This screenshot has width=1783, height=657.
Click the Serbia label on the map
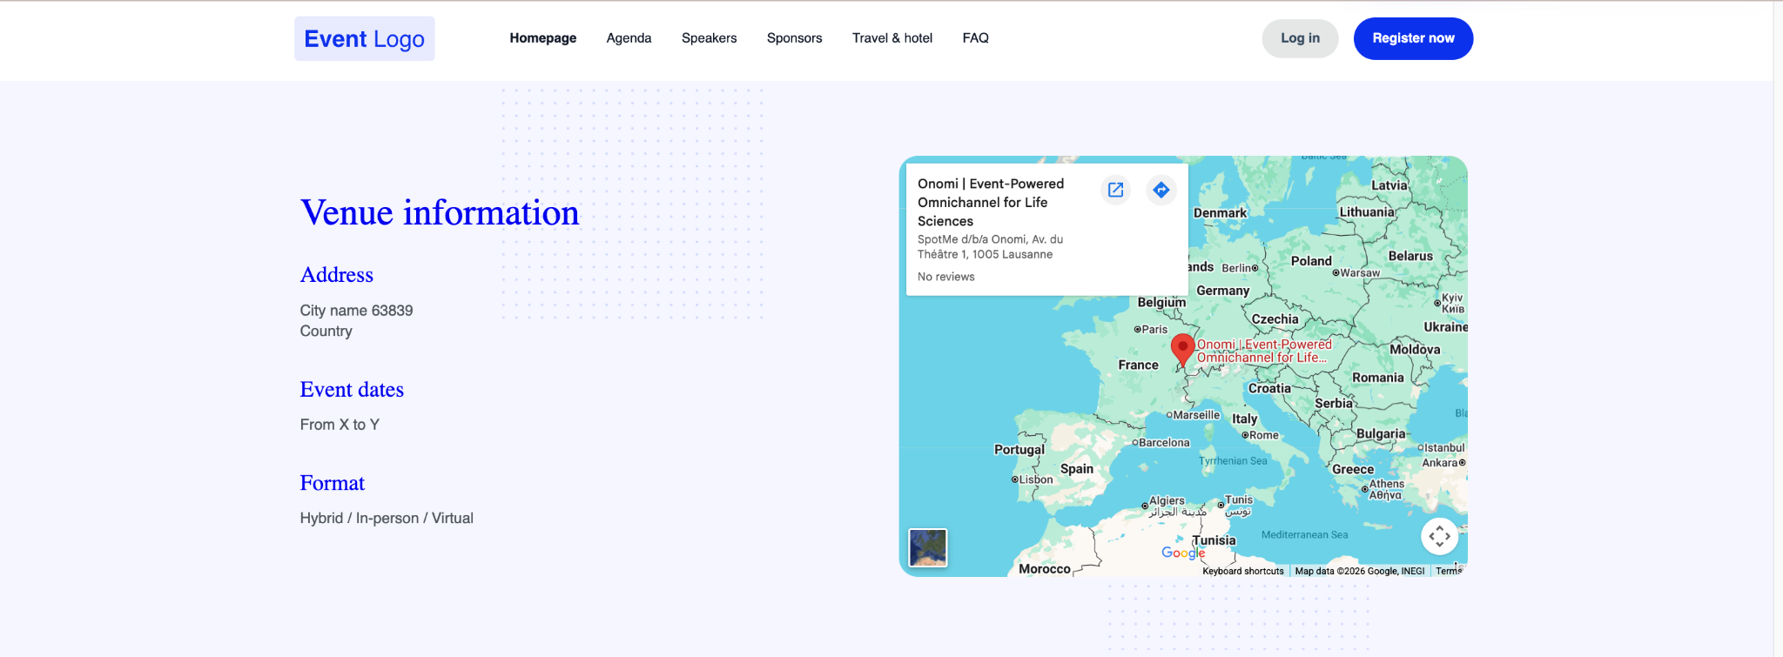pos(1334,404)
